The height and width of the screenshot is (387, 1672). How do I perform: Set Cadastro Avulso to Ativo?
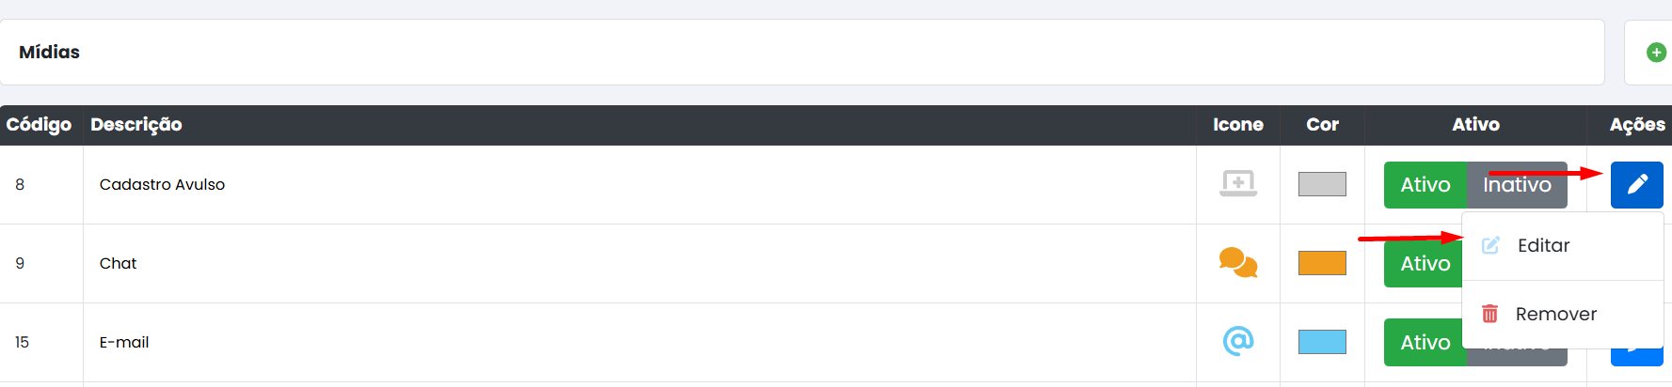pos(1425,185)
